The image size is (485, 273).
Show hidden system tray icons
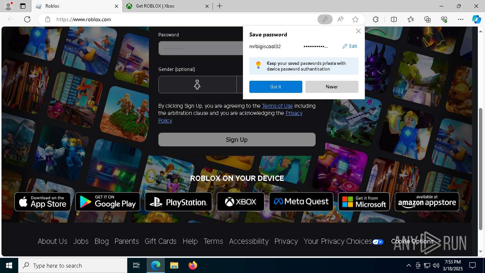pos(408,265)
